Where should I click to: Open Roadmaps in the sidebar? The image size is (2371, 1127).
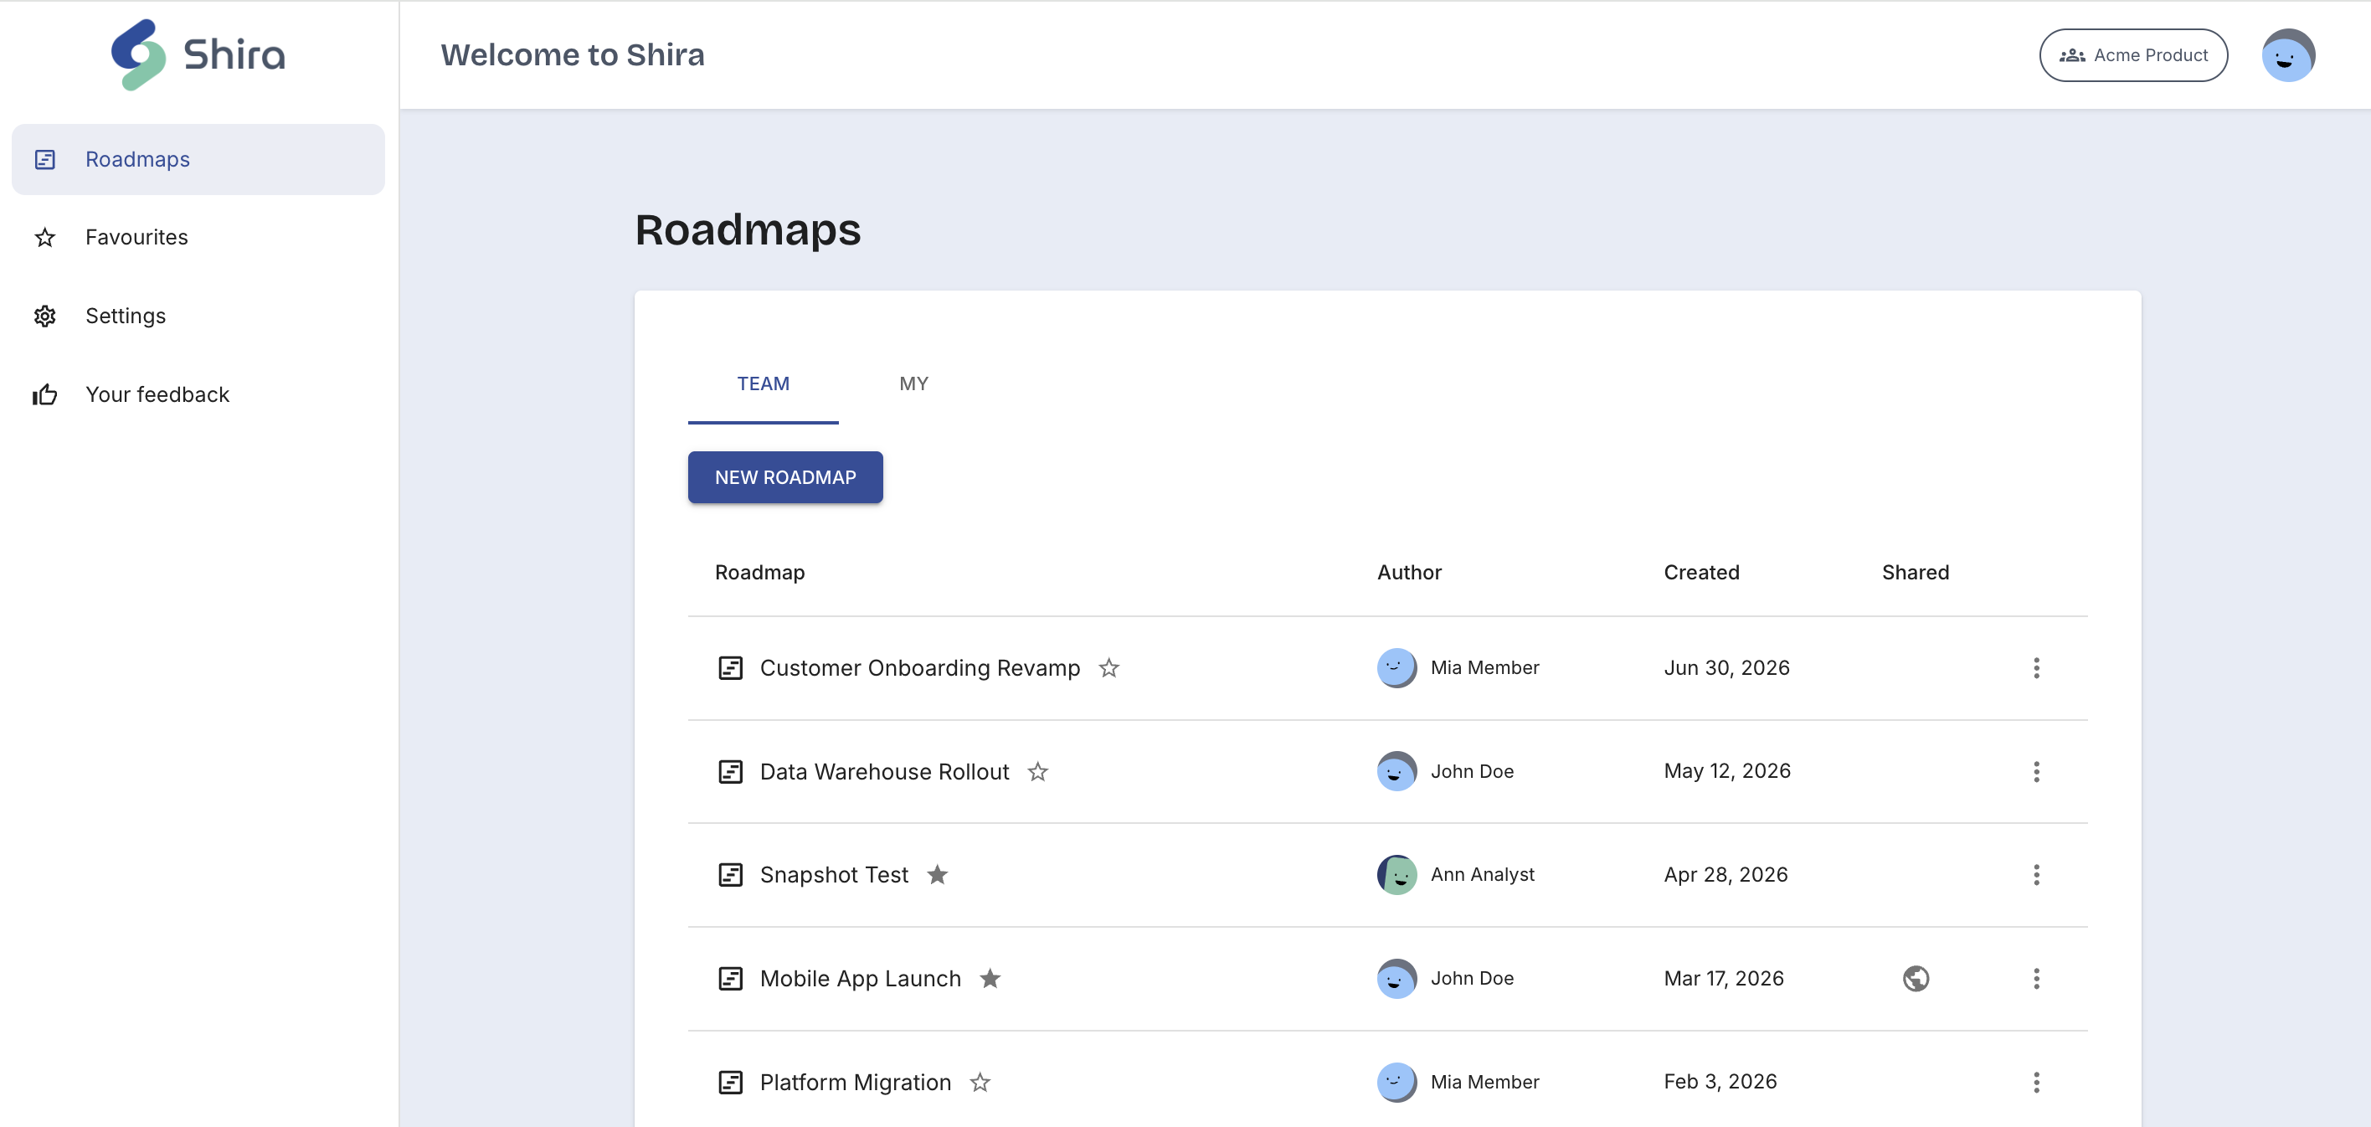click(198, 159)
